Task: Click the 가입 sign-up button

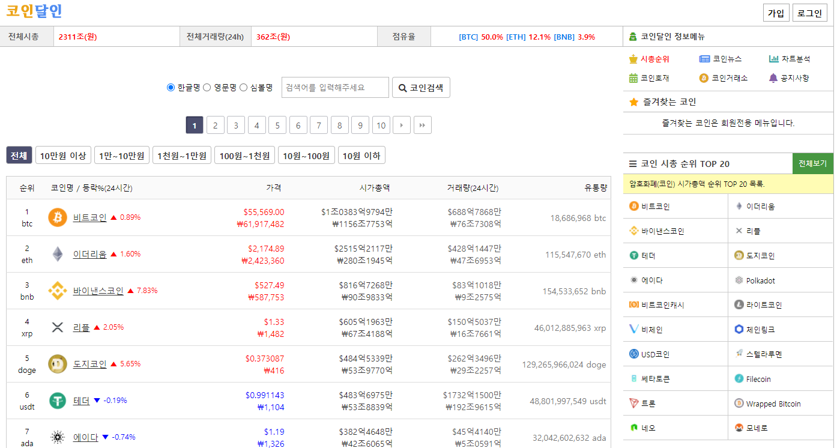Action: coord(776,13)
